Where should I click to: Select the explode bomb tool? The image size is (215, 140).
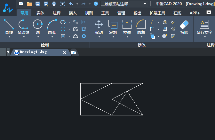(x=165, y=36)
